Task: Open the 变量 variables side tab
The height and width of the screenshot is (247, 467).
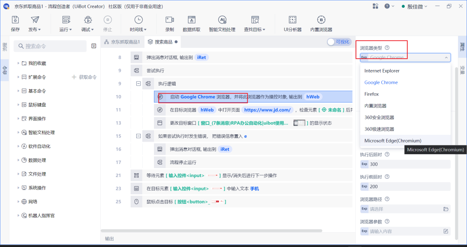Action: [462, 70]
